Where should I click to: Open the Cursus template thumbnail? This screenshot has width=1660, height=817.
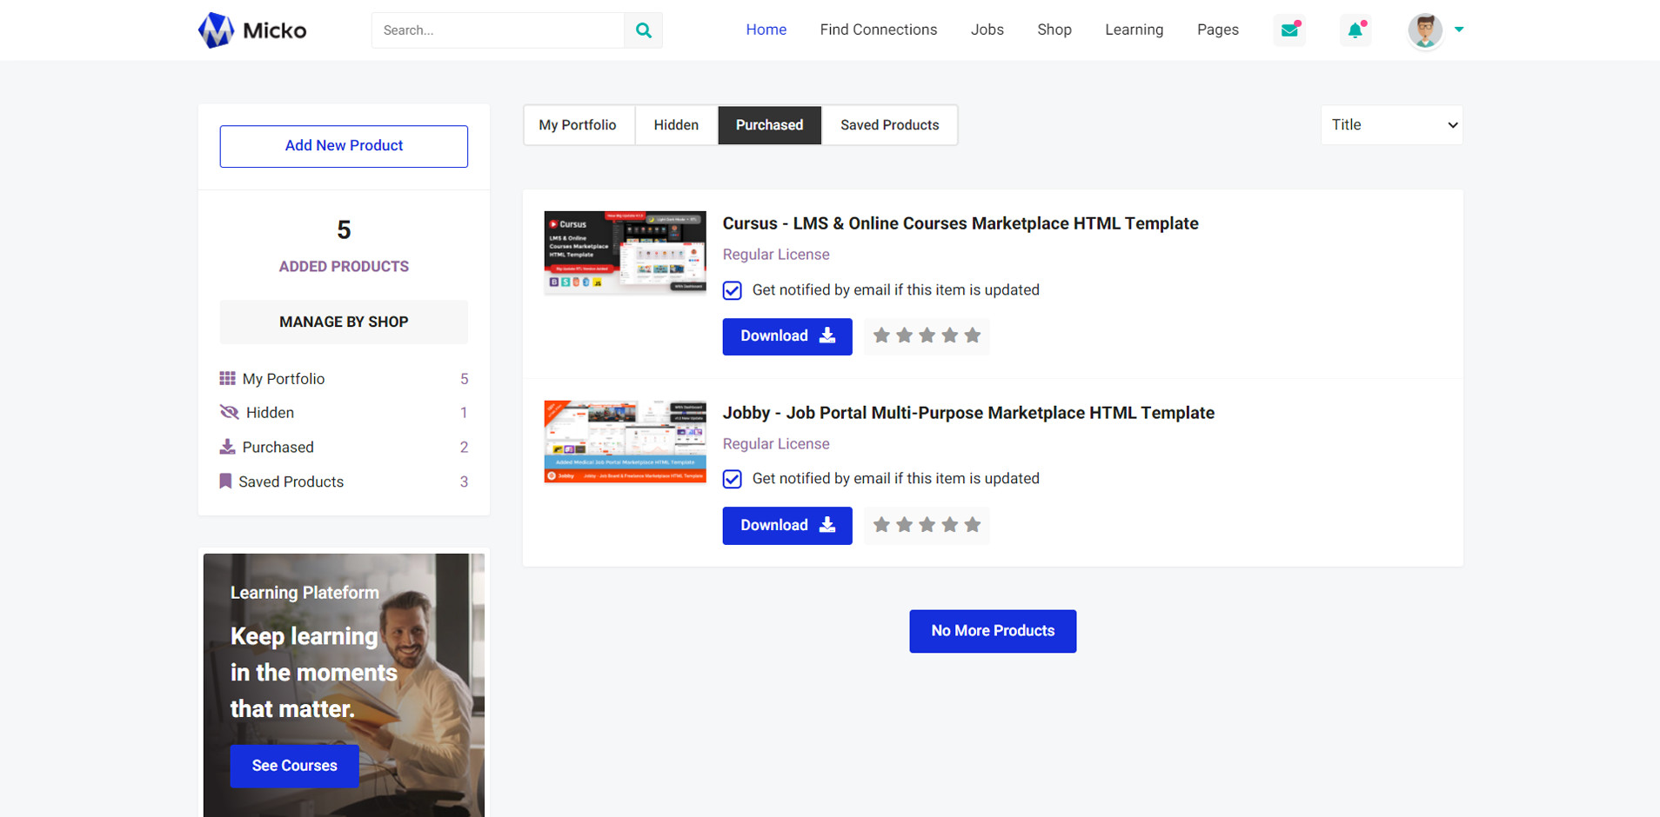[625, 253]
